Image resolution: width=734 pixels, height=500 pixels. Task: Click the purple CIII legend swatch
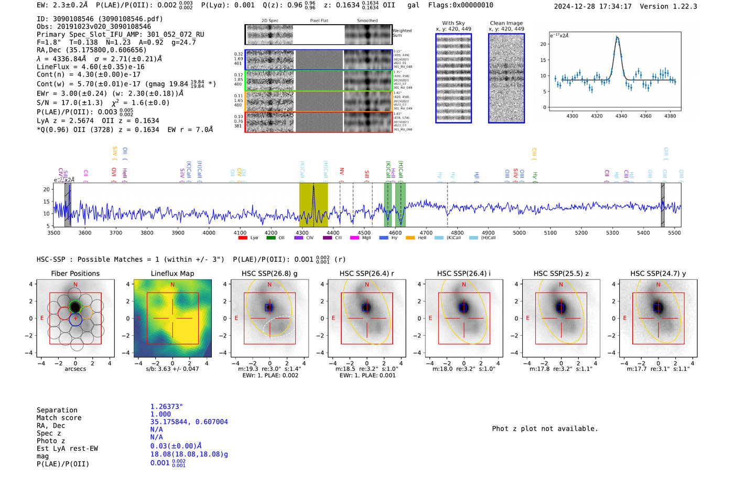(x=327, y=238)
